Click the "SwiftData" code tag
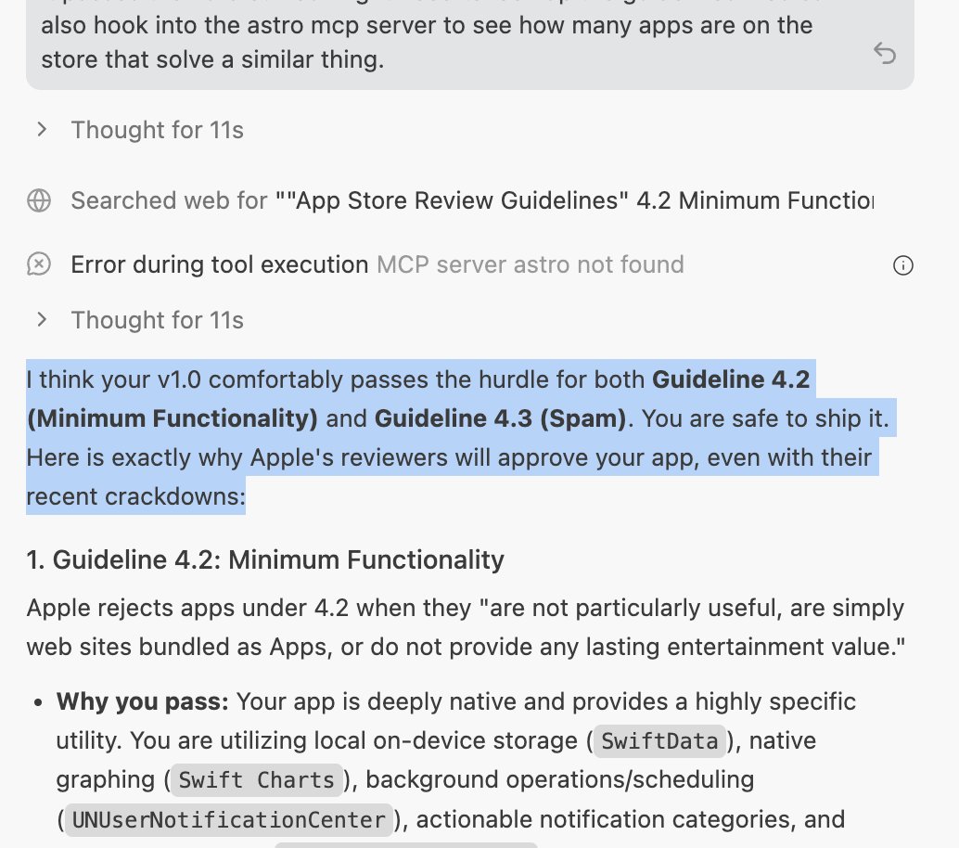The width and height of the screenshot is (959, 848). click(x=659, y=741)
